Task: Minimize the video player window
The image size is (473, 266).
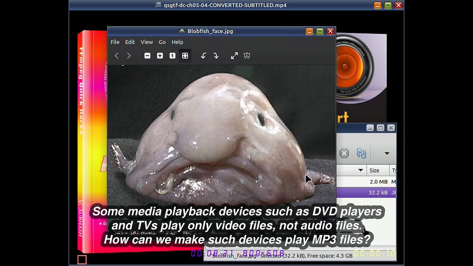Action: click(377, 6)
